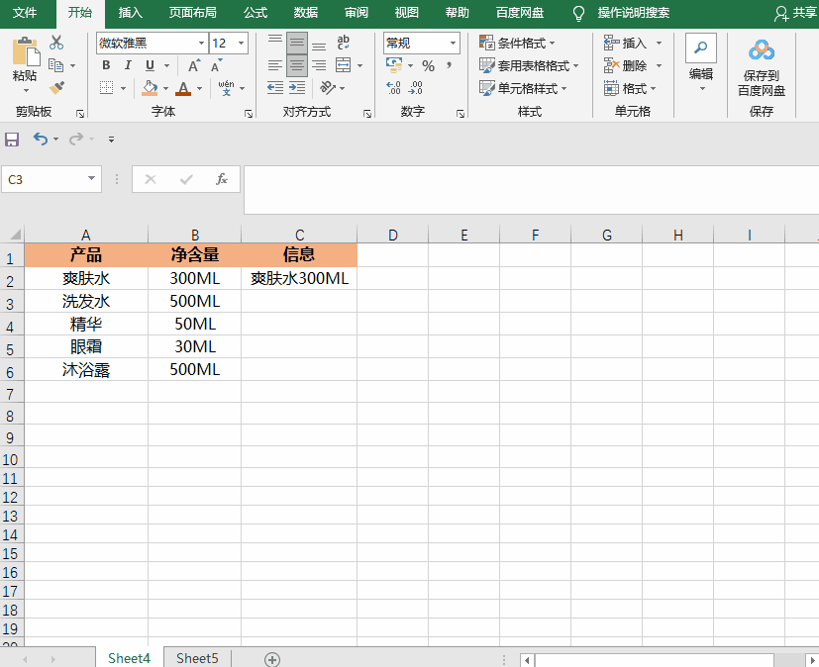Switch to the 插入 Insert tab
The image size is (819, 667).
(x=130, y=13)
